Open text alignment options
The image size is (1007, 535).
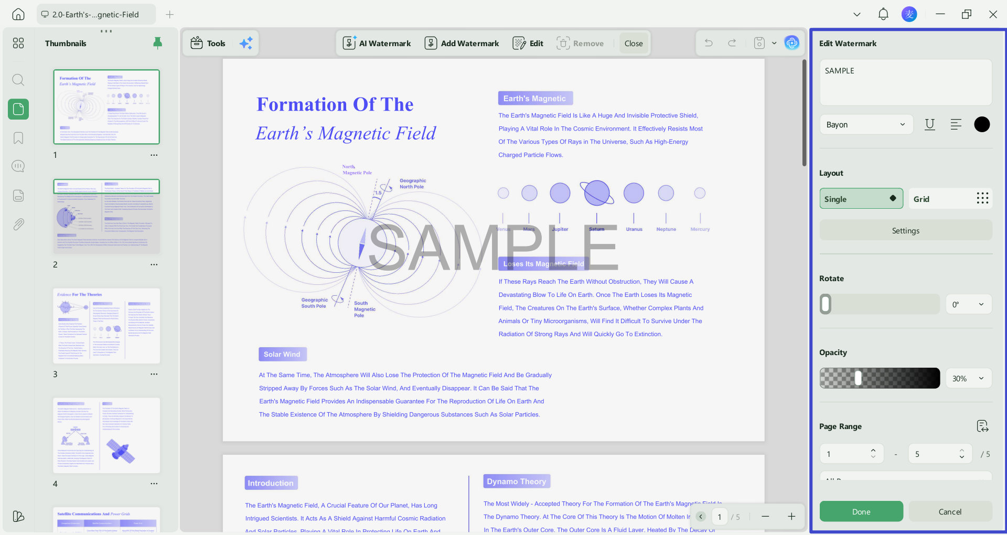[x=956, y=124]
